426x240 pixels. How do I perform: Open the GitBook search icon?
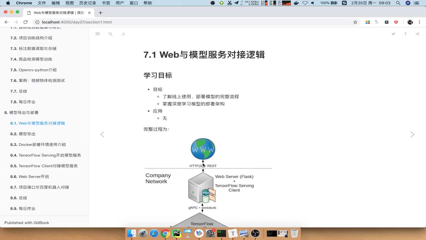click(x=110, y=34)
